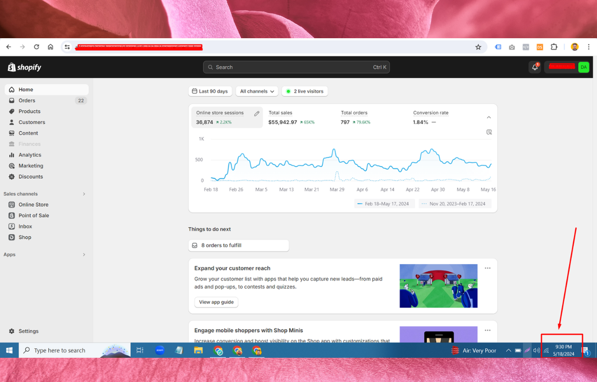
Task: Open the Extensions puzzle menu
Action: [x=554, y=47]
